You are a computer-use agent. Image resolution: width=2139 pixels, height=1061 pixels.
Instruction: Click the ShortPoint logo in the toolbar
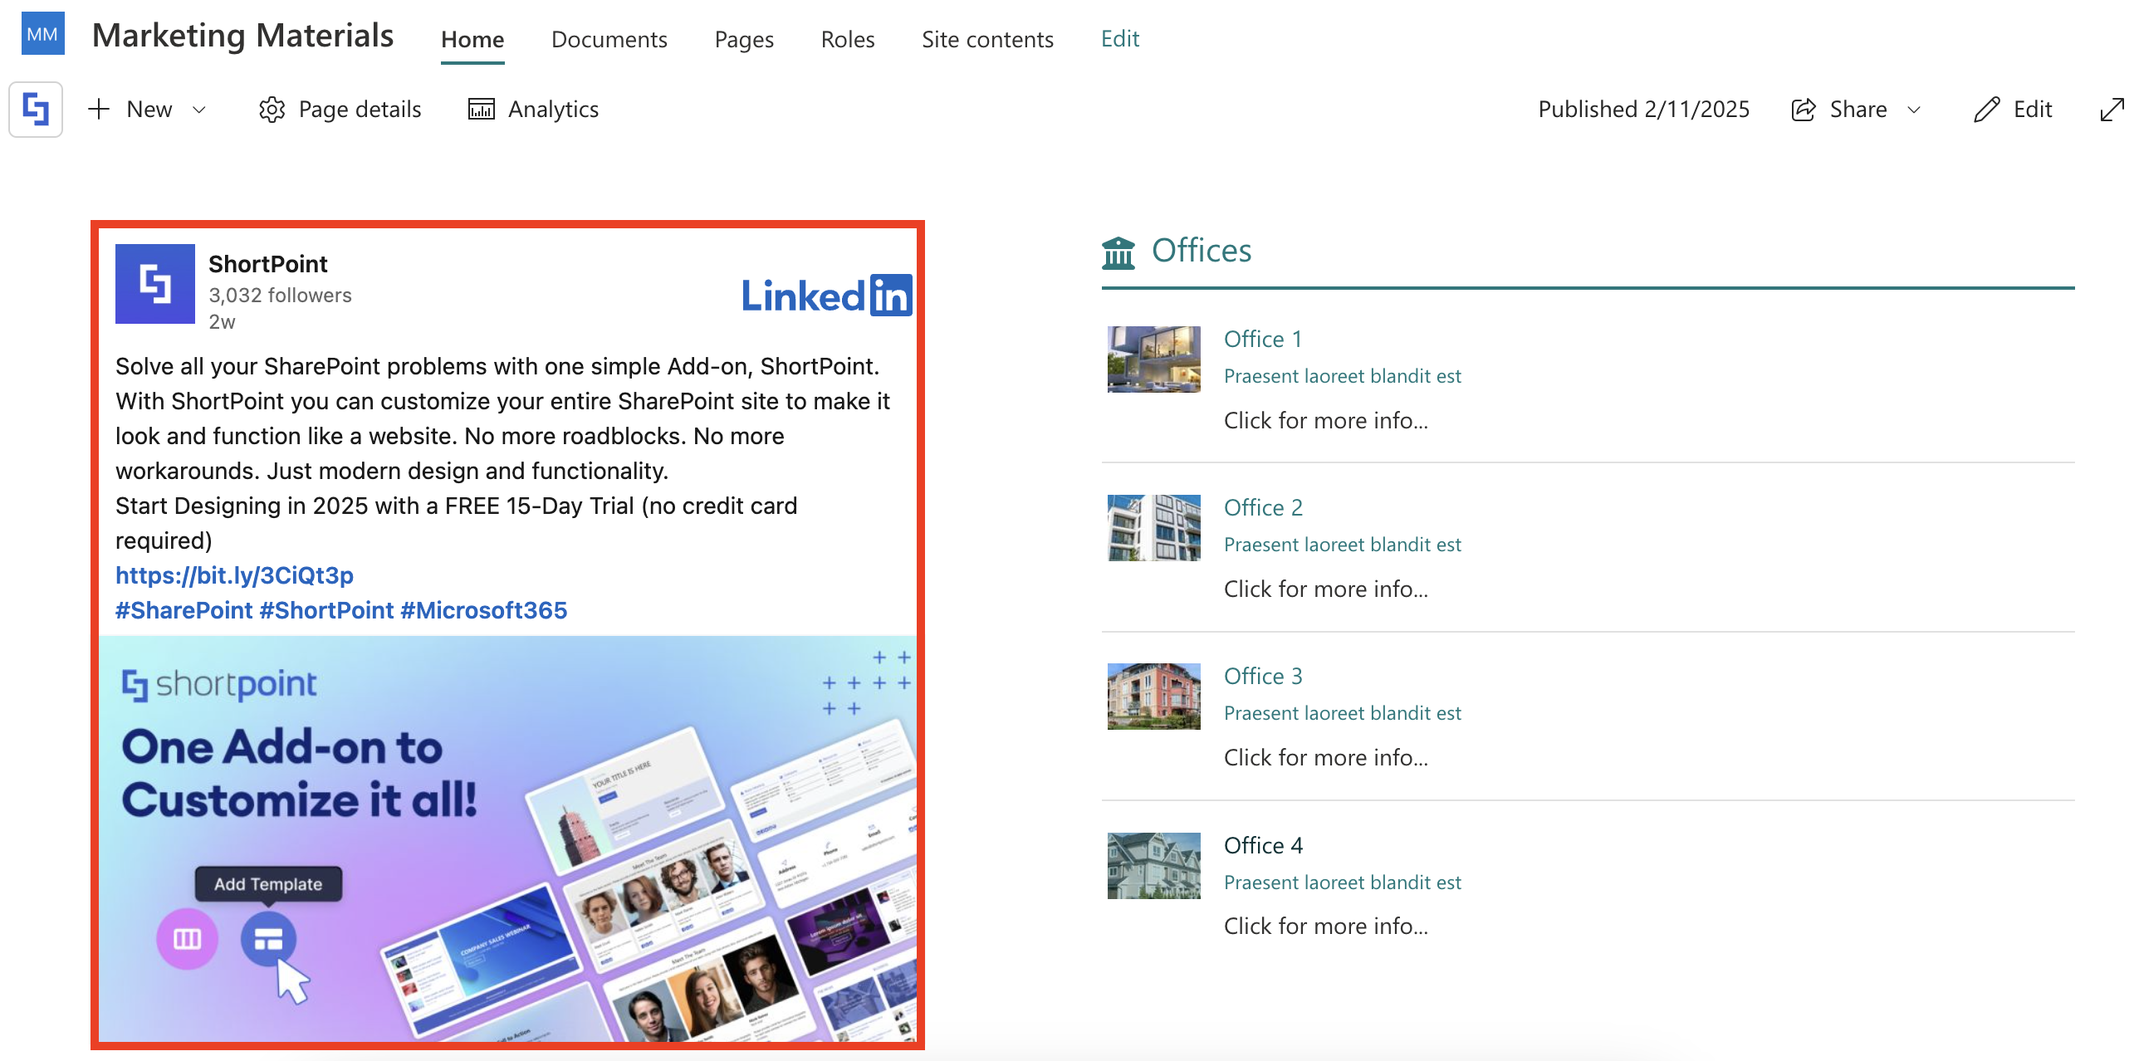click(36, 109)
